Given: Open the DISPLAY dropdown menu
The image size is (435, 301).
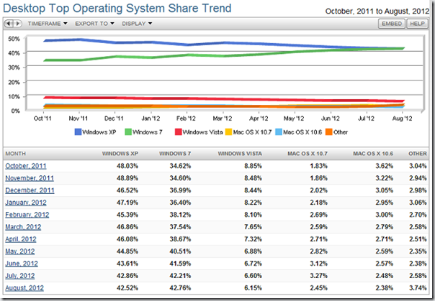Looking at the screenshot, I should tap(137, 24).
